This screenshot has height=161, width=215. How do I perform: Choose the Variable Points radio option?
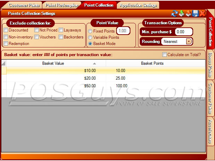point(90,37)
